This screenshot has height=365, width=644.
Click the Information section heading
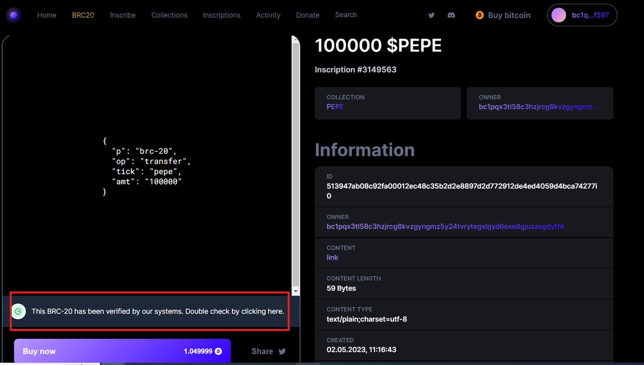tap(365, 150)
